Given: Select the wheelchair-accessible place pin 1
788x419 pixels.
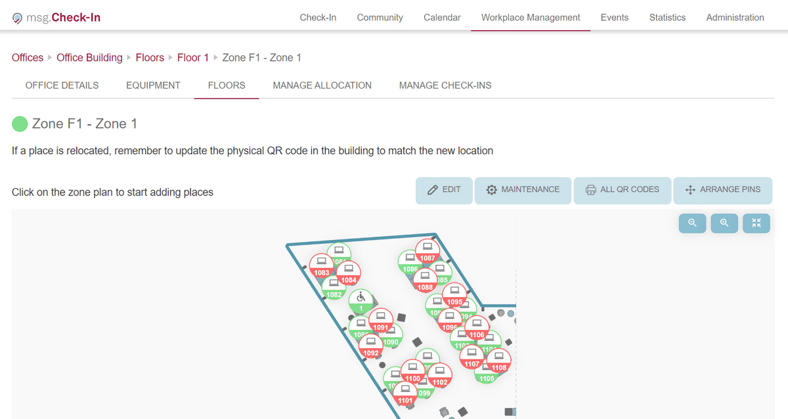Looking at the screenshot, I should click(x=361, y=302).
